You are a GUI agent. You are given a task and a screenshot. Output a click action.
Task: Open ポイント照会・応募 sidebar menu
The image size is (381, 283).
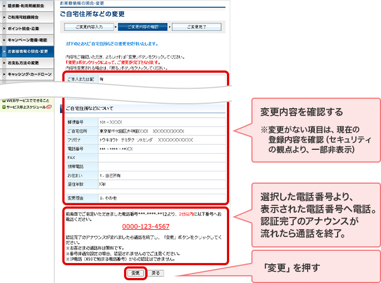click(x=29, y=27)
